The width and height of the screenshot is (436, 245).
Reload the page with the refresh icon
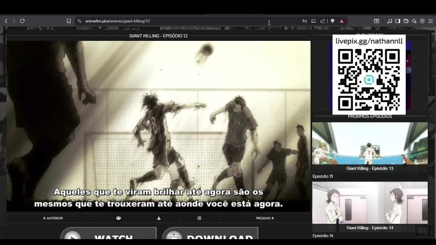(22, 21)
